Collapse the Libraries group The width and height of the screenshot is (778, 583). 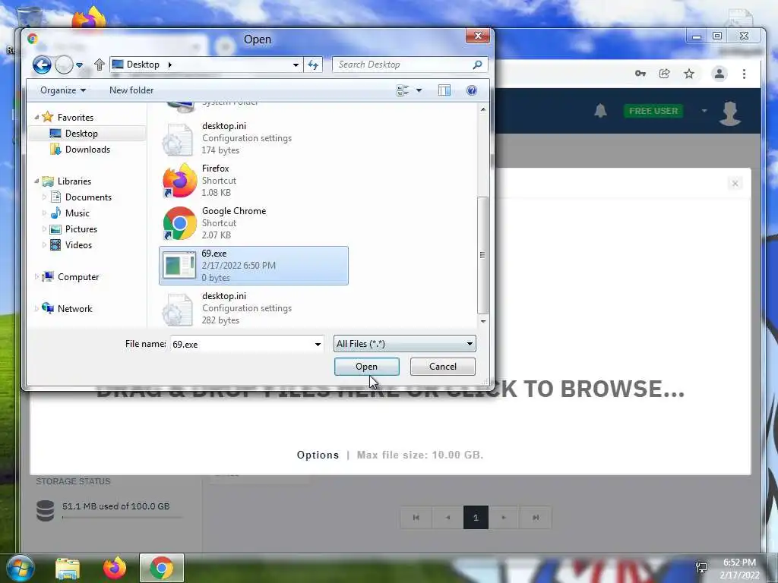36,181
